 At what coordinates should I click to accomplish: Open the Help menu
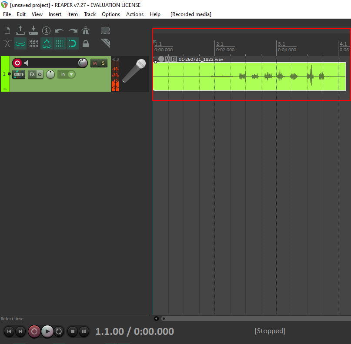(x=155, y=14)
